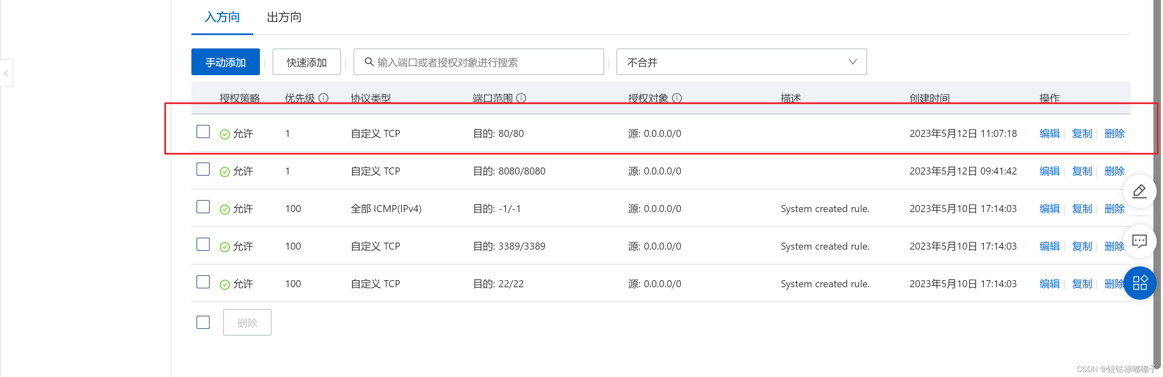Switch to the 入方向 tab
The width and height of the screenshot is (1163, 377).
point(221,17)
